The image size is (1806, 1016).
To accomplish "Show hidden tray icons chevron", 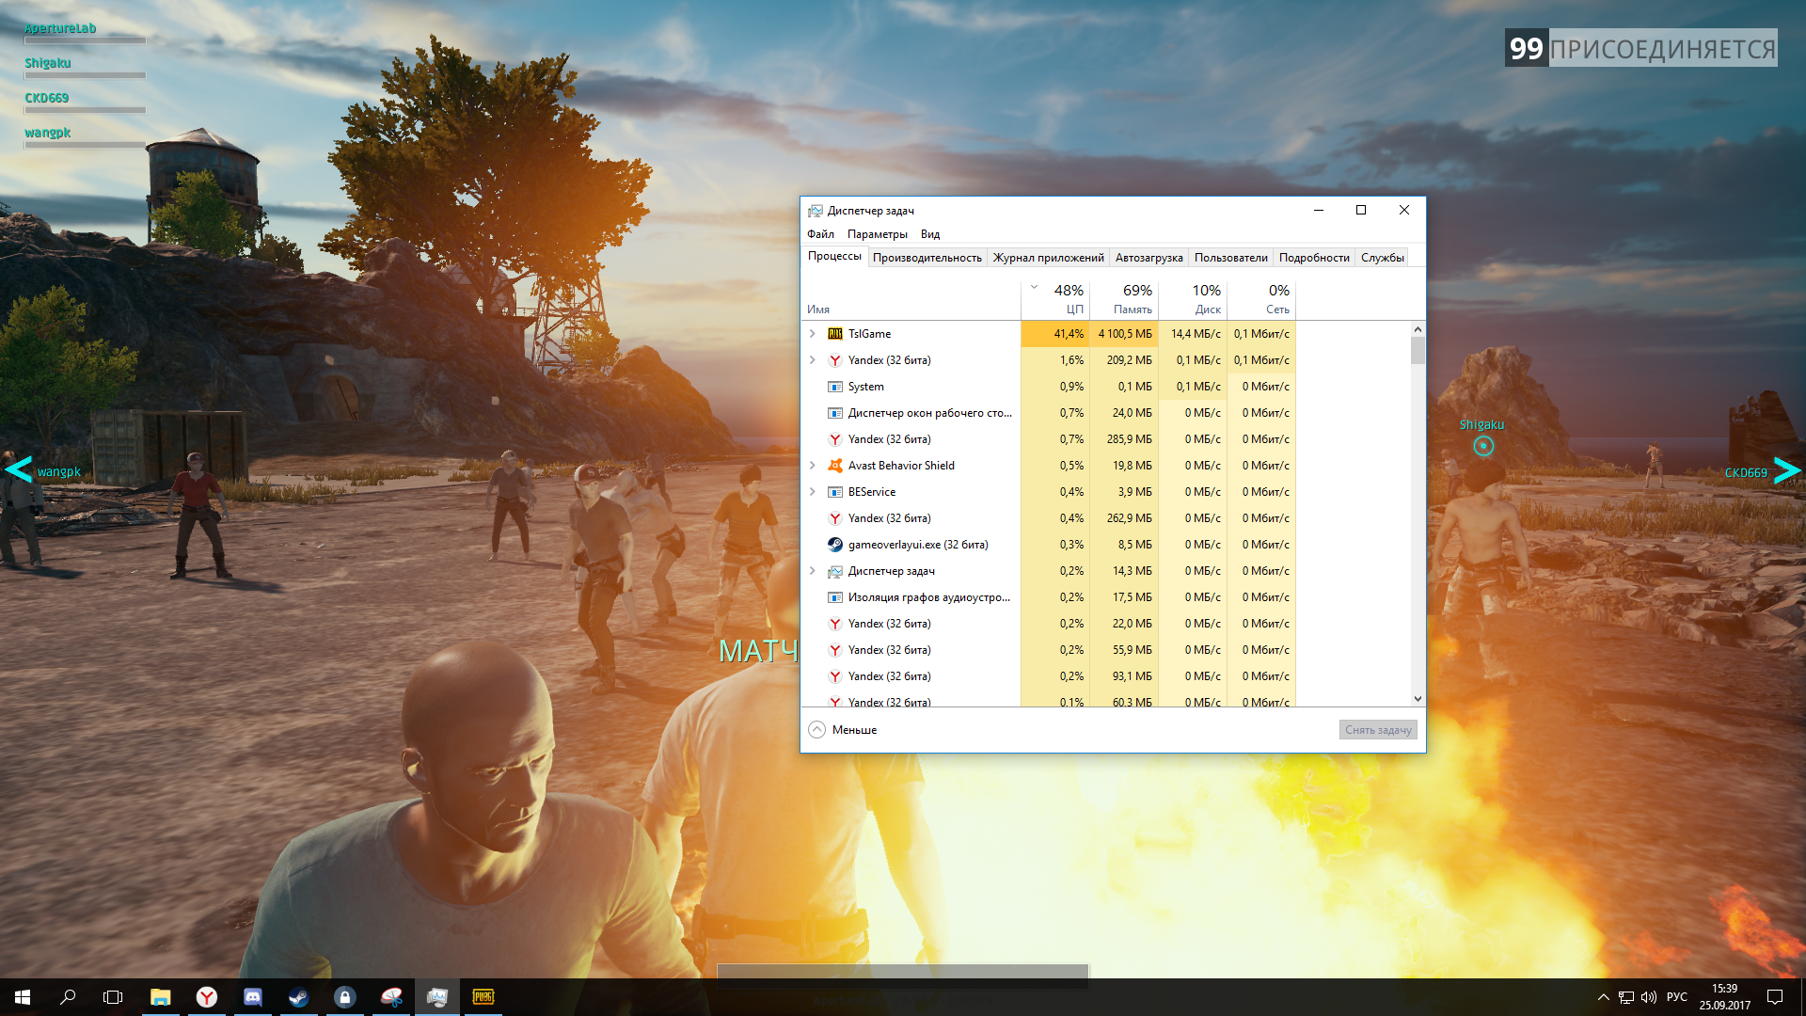I will (x=1604, y=997).
